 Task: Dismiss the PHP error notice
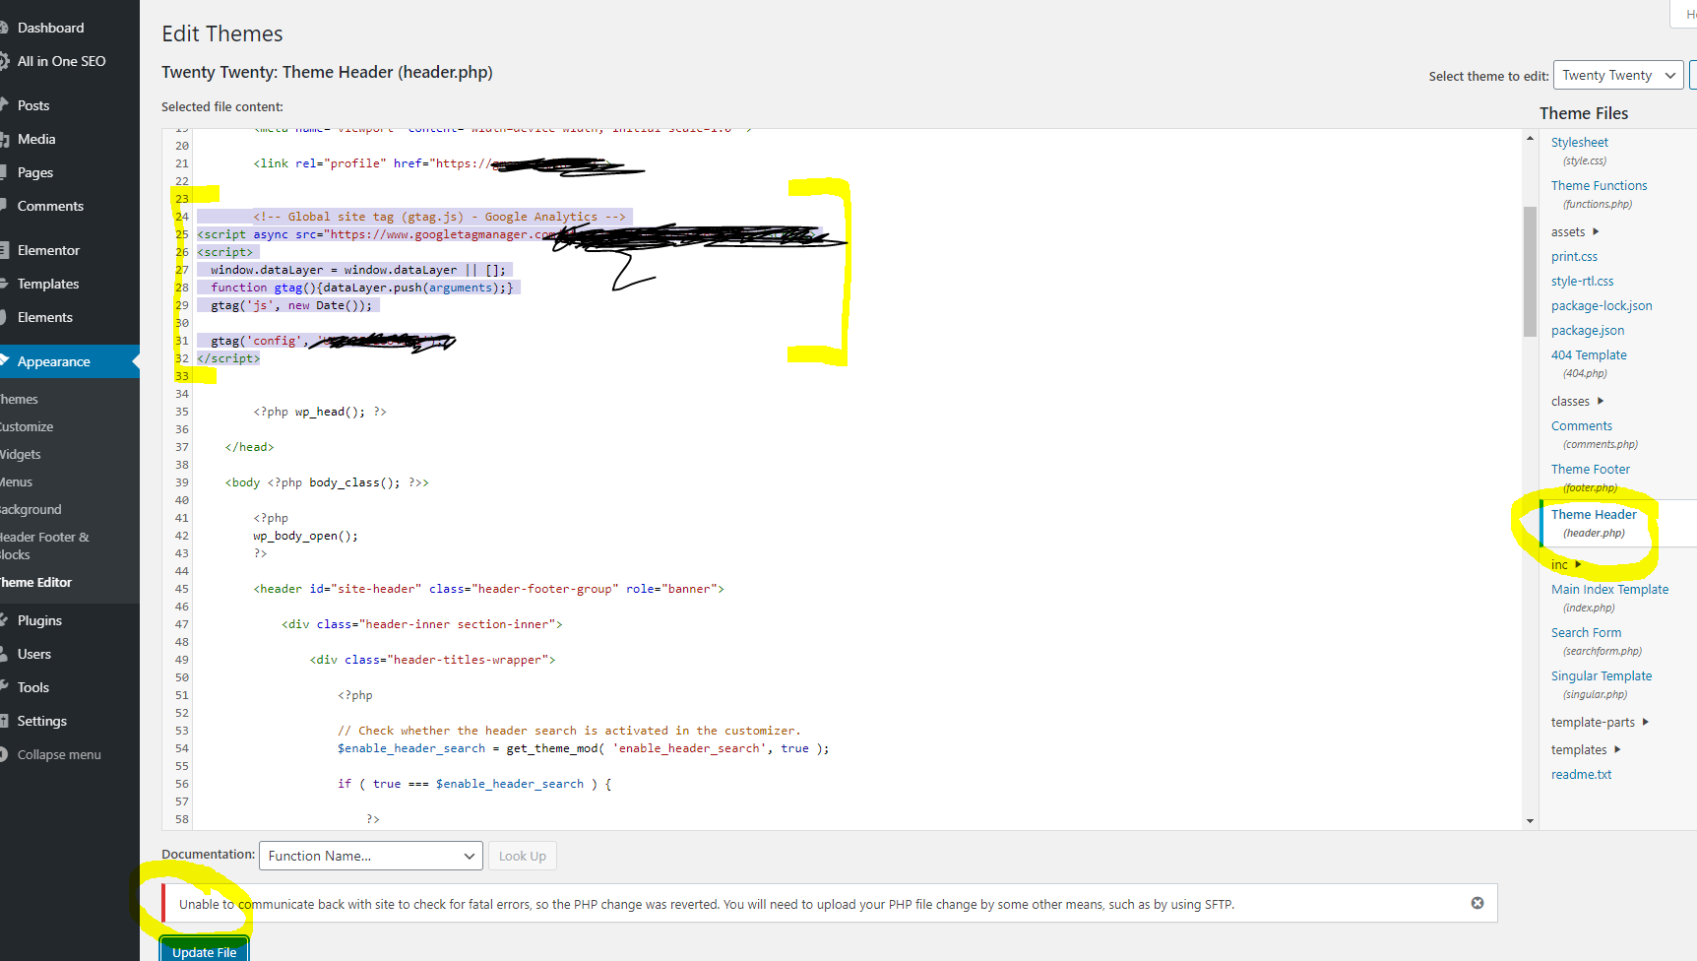1477,903
